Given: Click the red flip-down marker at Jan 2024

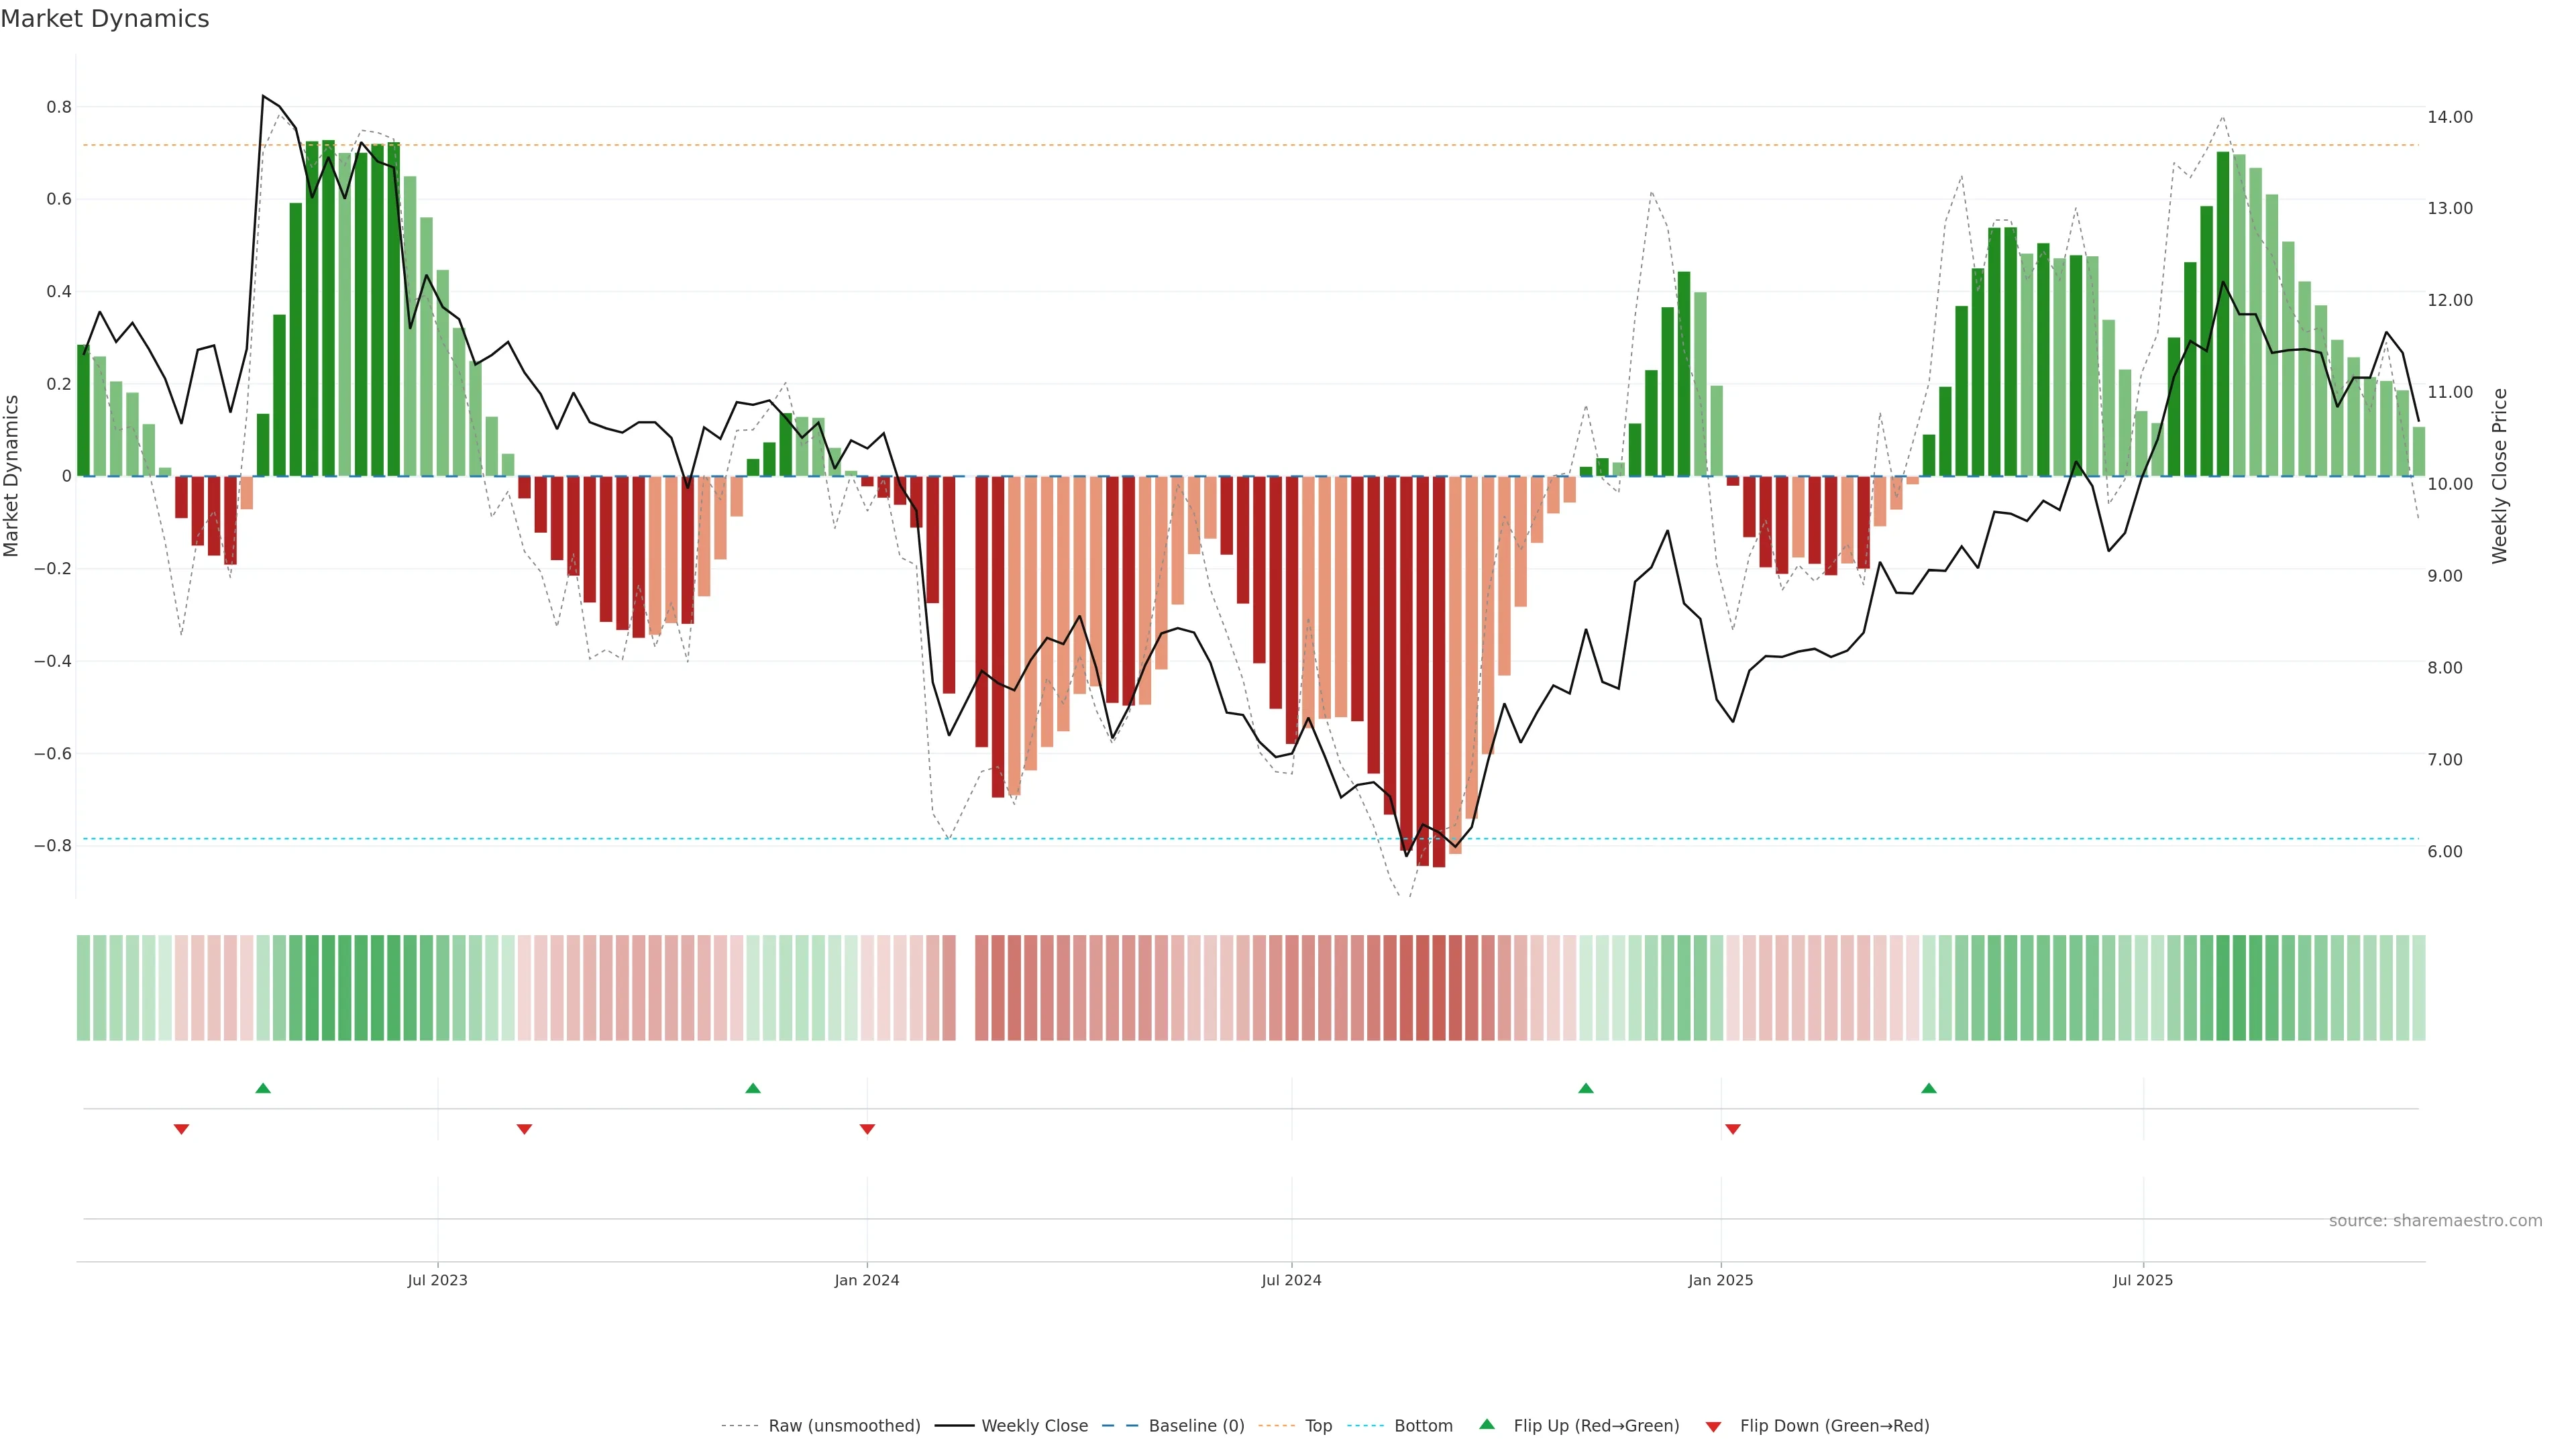Looking at the screenshot, I should click(867, 1129).
